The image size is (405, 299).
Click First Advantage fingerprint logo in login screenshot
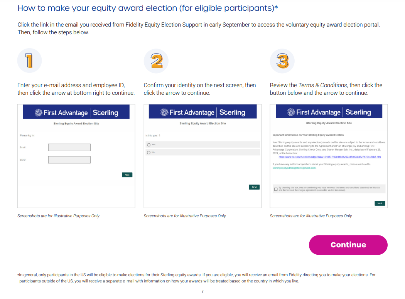[x=39, y=113]
